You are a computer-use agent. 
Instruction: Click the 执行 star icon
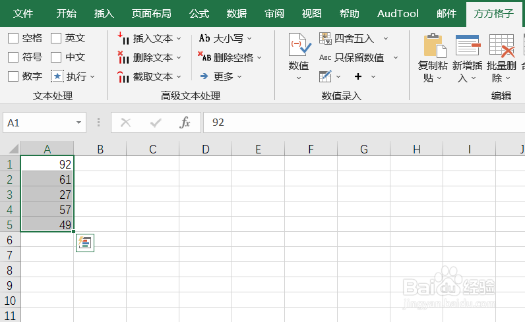57,76
